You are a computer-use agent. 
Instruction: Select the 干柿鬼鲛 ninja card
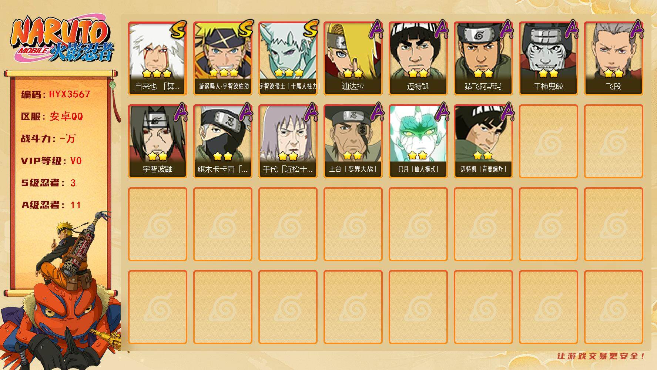[x=549, y=58]
